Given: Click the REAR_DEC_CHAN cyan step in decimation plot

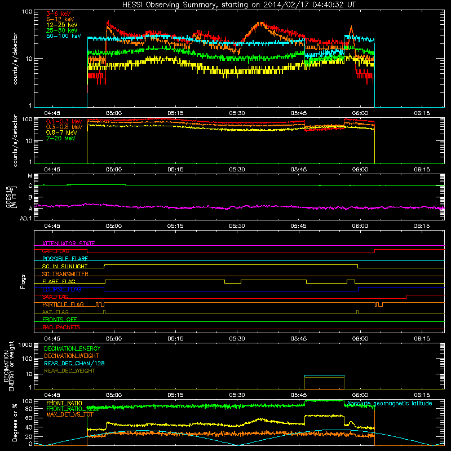Looking at the screenshot, I should point(324,375).
